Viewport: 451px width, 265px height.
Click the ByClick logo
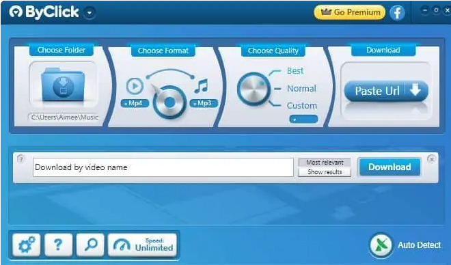44,12
